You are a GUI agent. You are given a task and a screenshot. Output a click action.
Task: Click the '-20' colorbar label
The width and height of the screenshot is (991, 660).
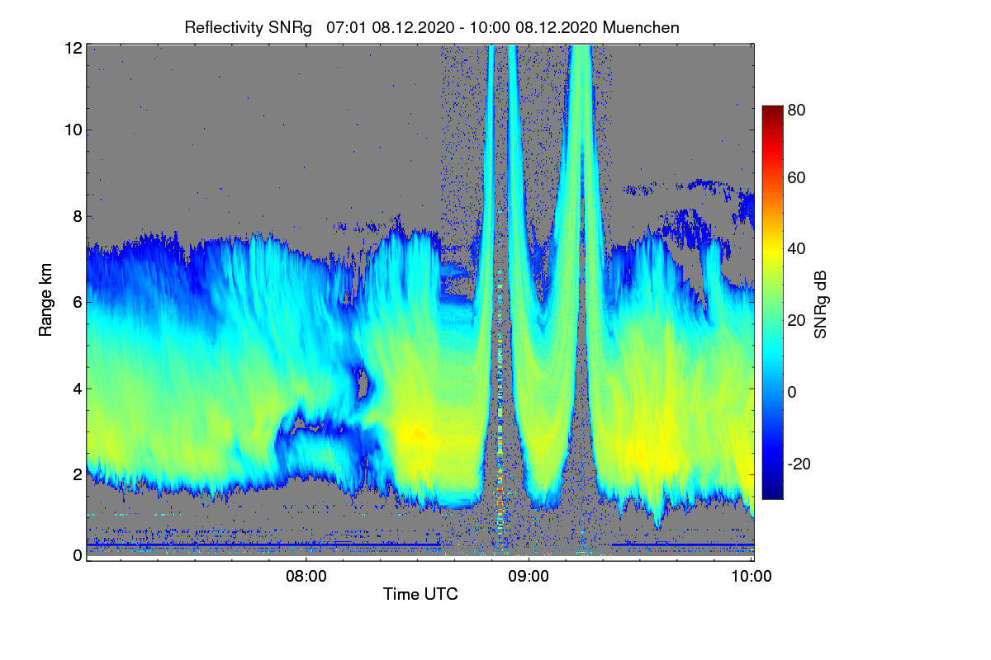pos(799,464)
